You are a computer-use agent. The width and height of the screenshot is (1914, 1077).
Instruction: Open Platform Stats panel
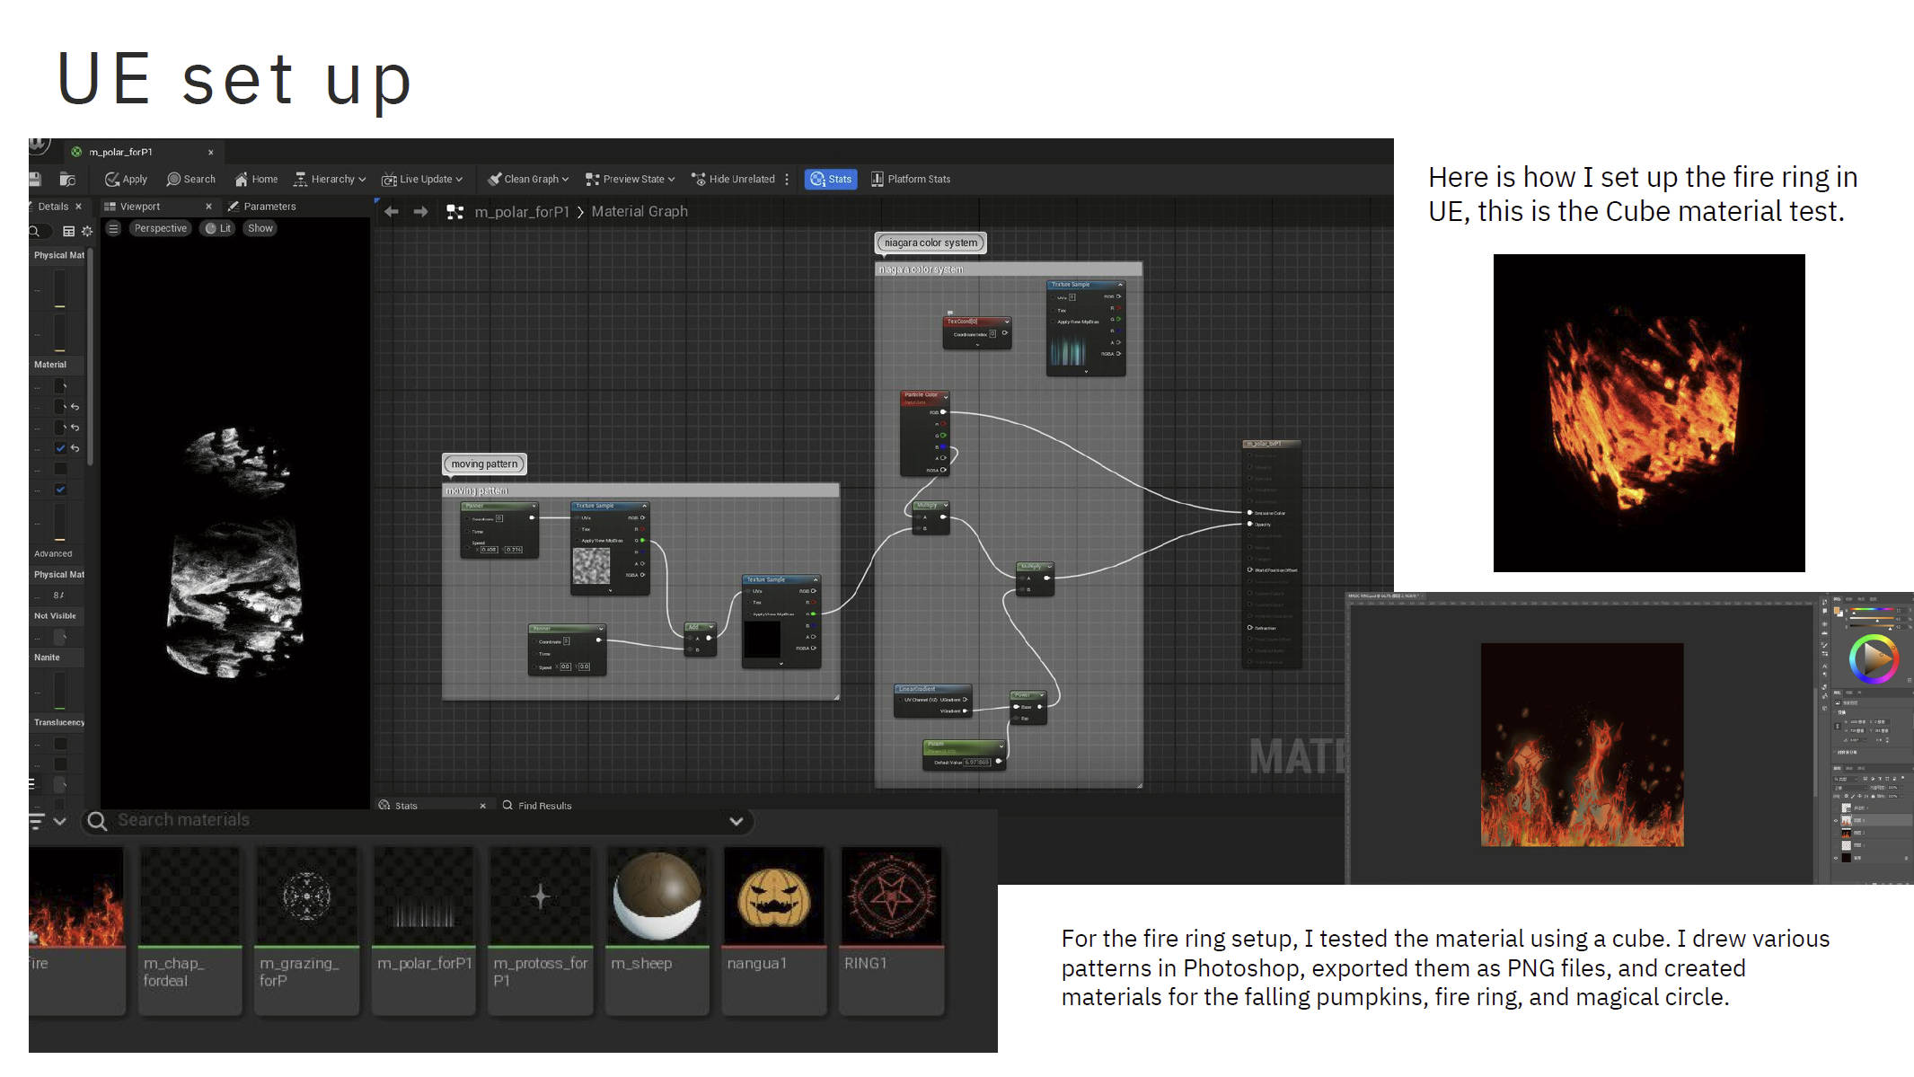coord(910,179)
